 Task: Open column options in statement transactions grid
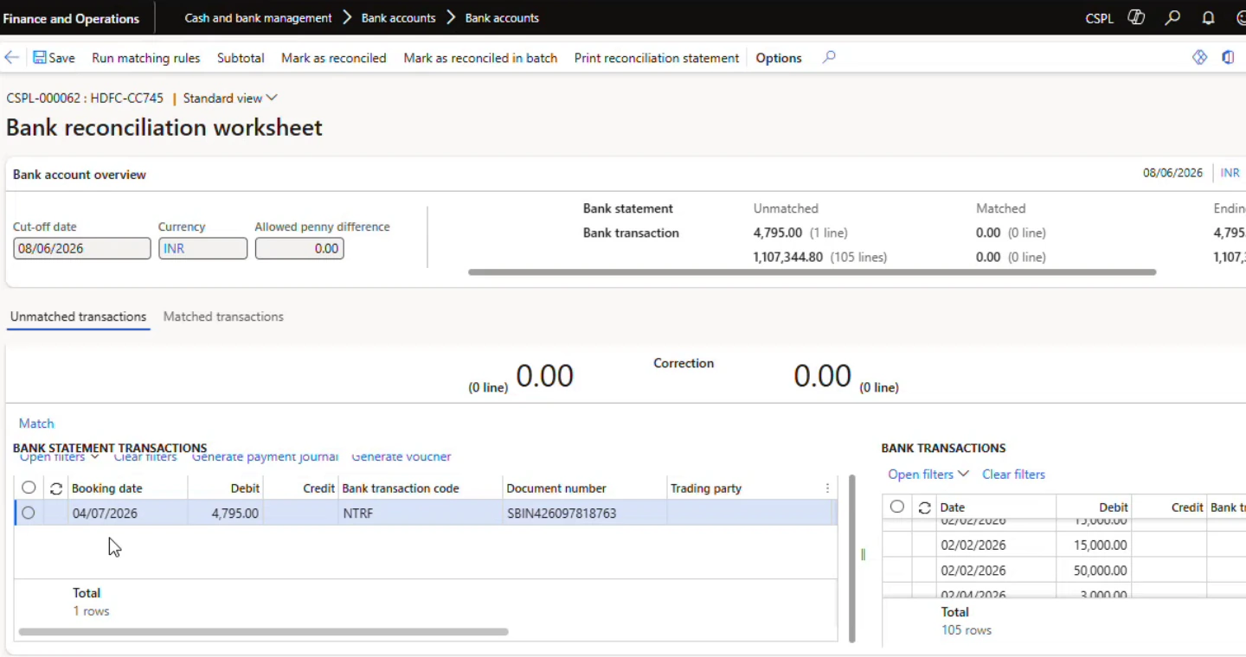828,488
